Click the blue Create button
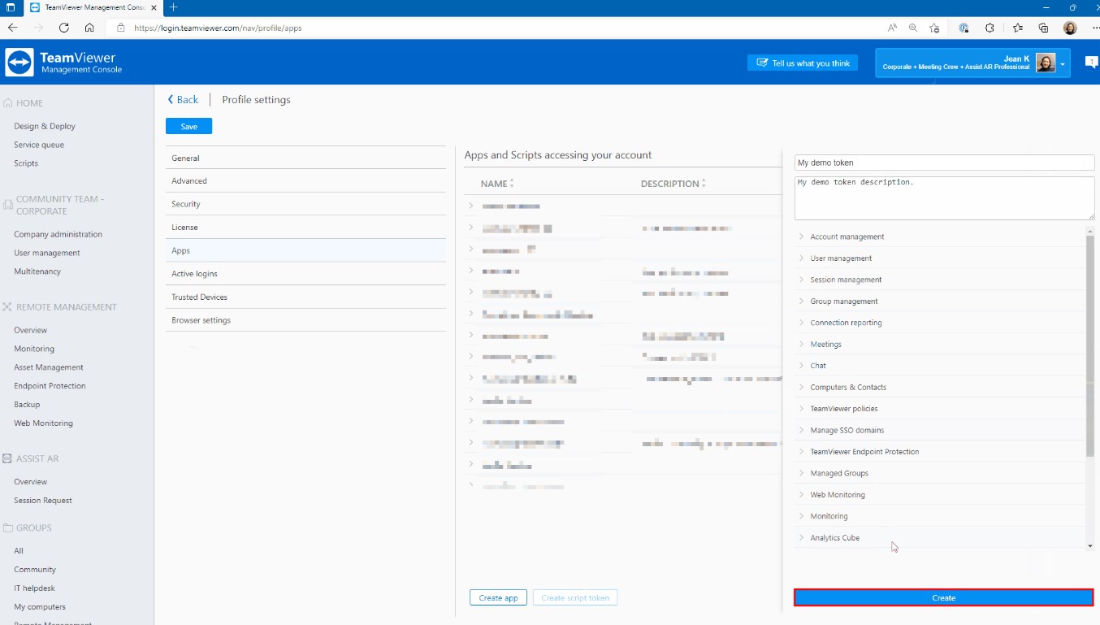The height and width of the screenshot is (625, 1100). [x=943, y=597]
